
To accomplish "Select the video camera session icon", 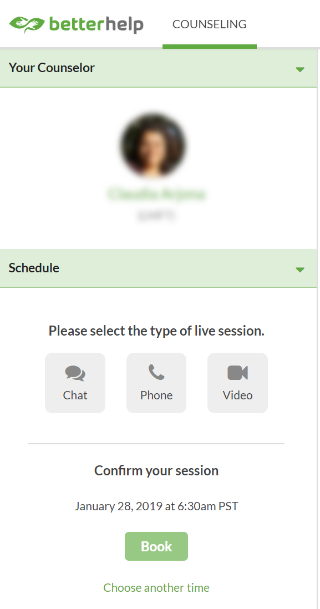I will (x=237, y=372).
